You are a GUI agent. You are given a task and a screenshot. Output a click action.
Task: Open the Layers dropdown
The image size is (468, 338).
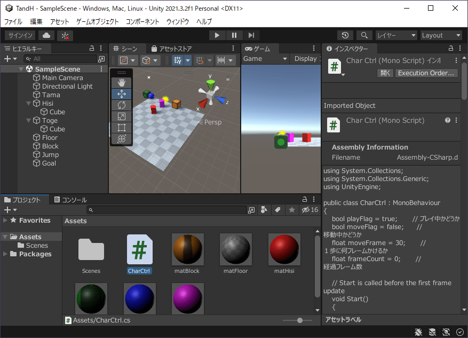(x=396, y=36)
